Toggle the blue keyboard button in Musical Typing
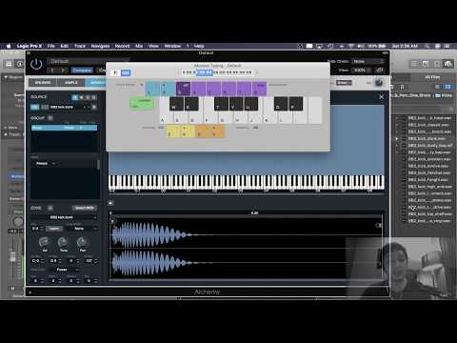 pos(126,72)
